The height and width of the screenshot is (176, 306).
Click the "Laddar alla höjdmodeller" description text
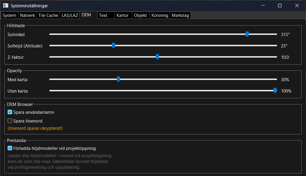[x=60, y=161]
